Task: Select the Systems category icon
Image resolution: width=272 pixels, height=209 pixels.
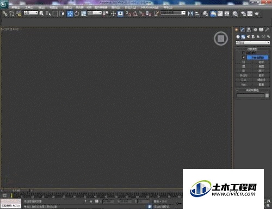Action: [268, 37]
